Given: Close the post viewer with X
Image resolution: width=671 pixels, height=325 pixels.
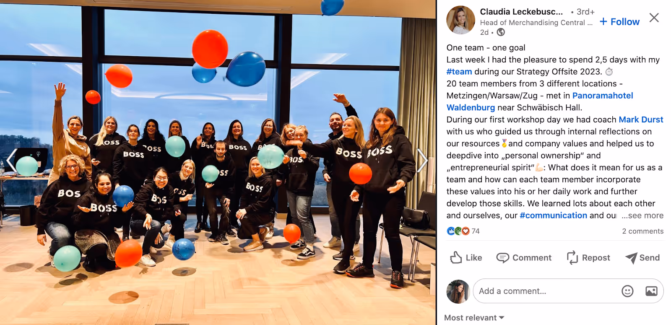Looking at the screenshot, I should point(654,18).
